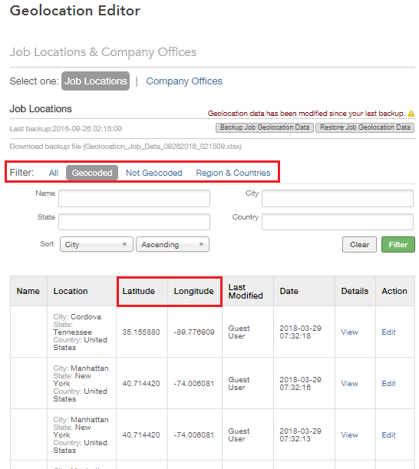This screenshot has width=419, height=469.
Task: Open the Sort by City dropdown
Action: (96, 244)
